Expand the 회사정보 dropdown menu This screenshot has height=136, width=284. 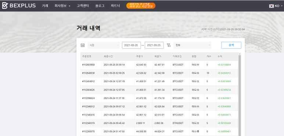(62, 6)
